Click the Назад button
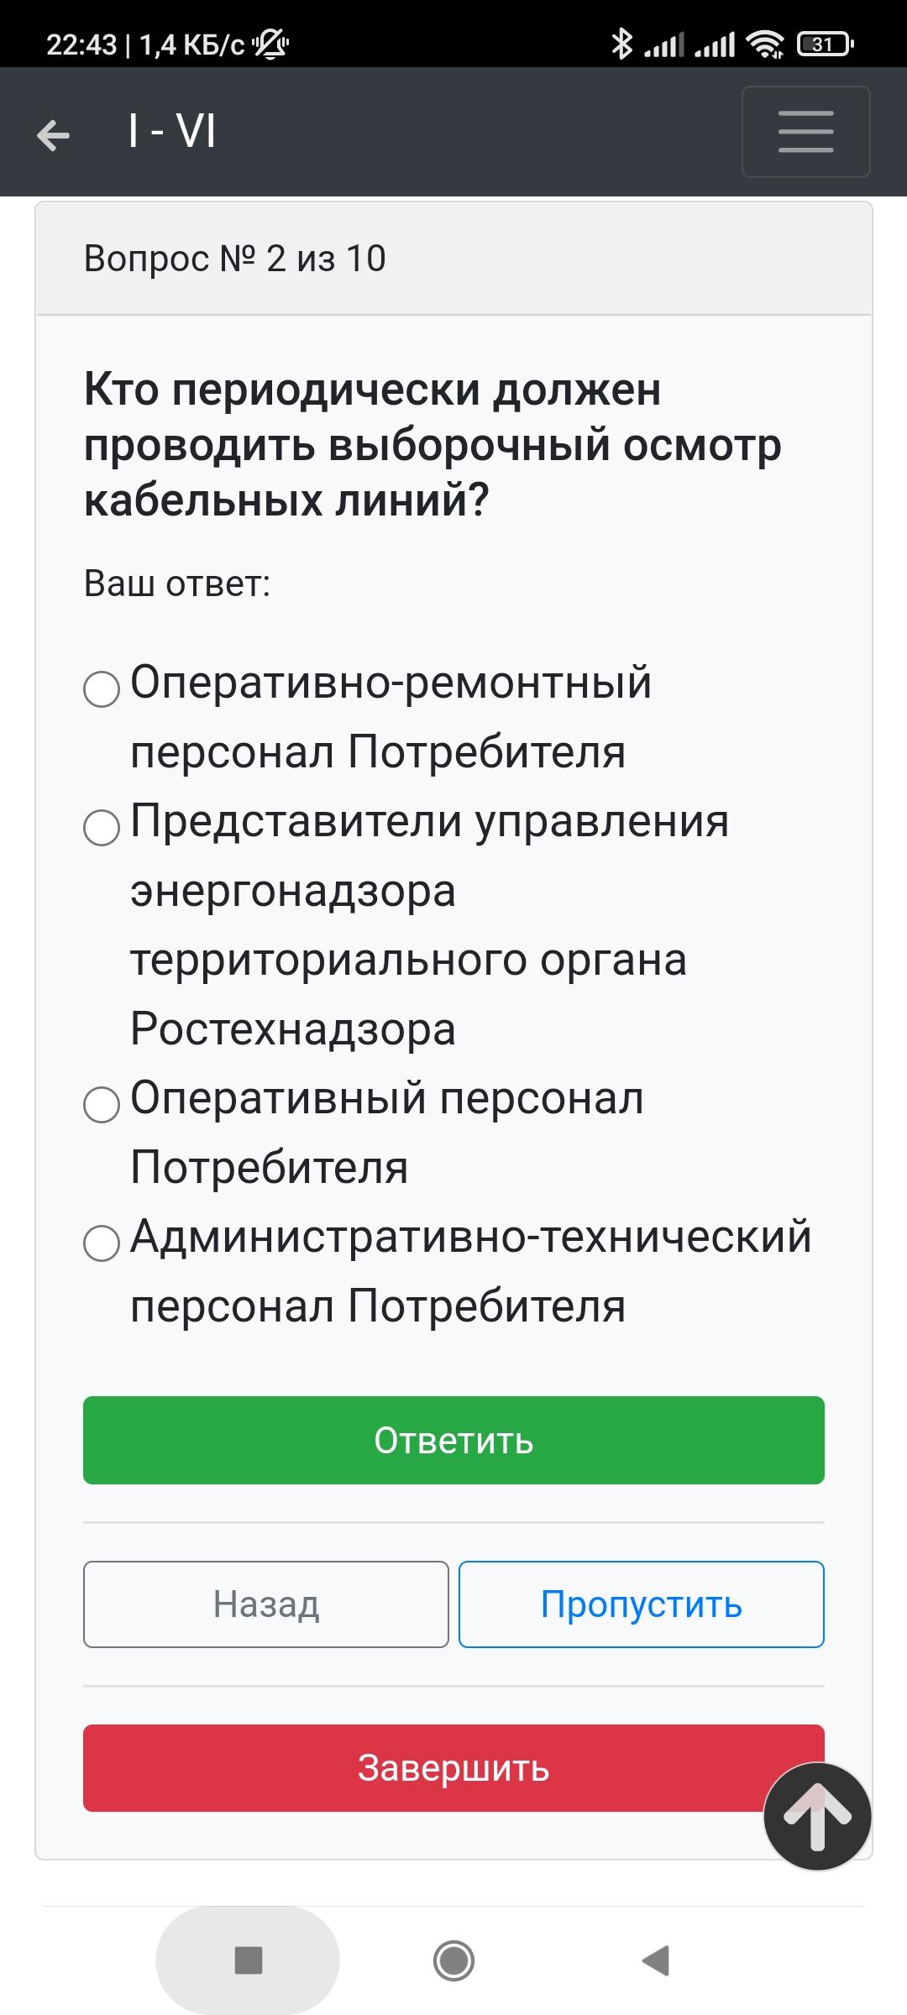907x2015 pixels. 266,1604
